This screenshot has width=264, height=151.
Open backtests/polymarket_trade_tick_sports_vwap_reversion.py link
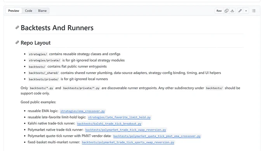pos(128,142)
